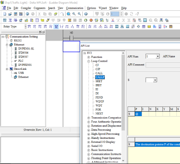The image size is (180, 164).
Task: Select PLC under Ethernet
Action: click(x=21, y=61)
